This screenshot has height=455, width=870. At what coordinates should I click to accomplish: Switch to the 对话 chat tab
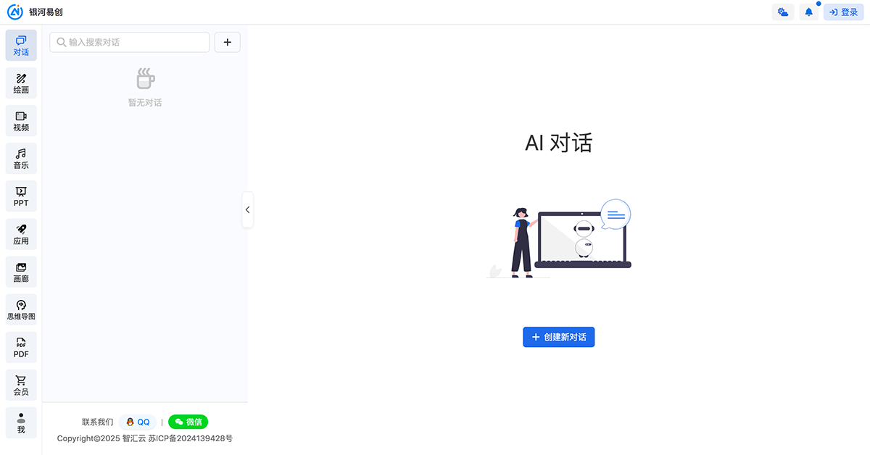(21, 45)
